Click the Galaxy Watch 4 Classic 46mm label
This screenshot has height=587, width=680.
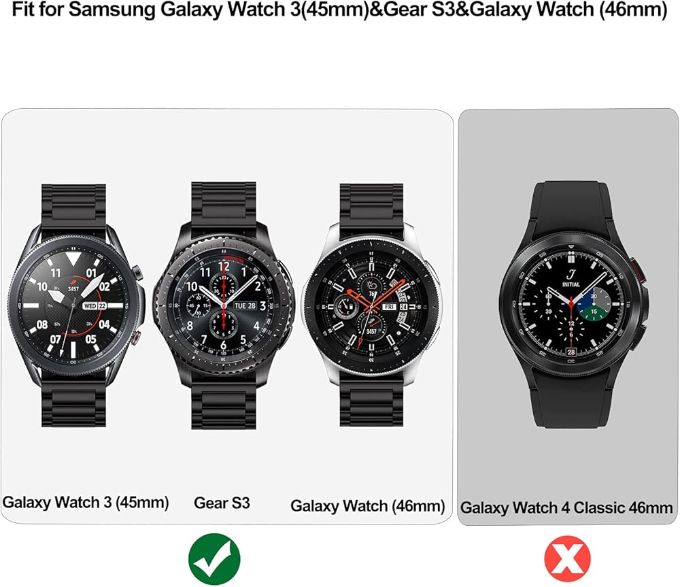[566, 507]
